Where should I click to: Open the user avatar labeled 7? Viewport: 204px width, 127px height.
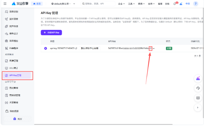pyautogui.click(x=195, y=4)
